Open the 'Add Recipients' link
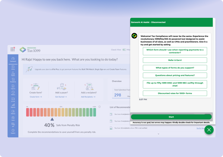 (88, 97)
